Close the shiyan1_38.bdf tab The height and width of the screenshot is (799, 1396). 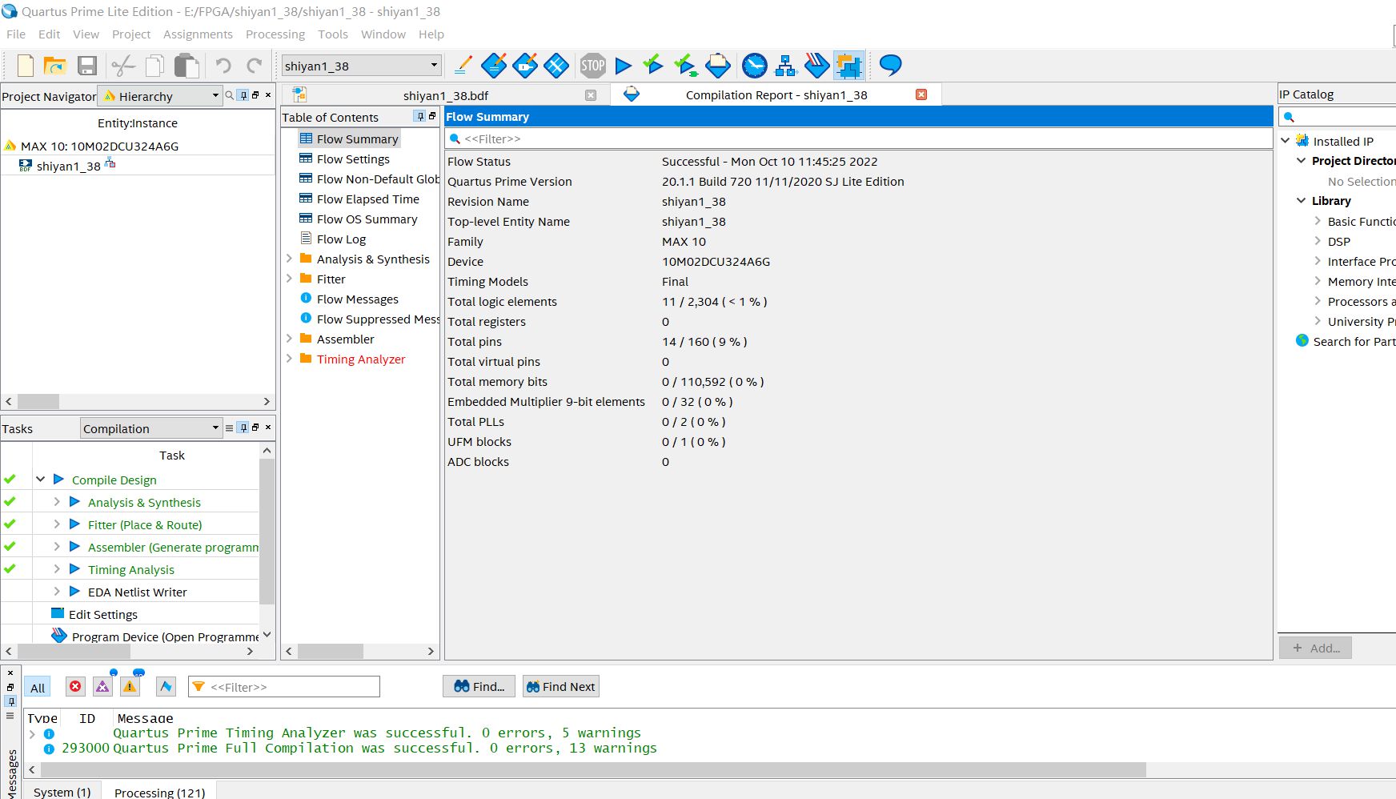coord(591,95)
